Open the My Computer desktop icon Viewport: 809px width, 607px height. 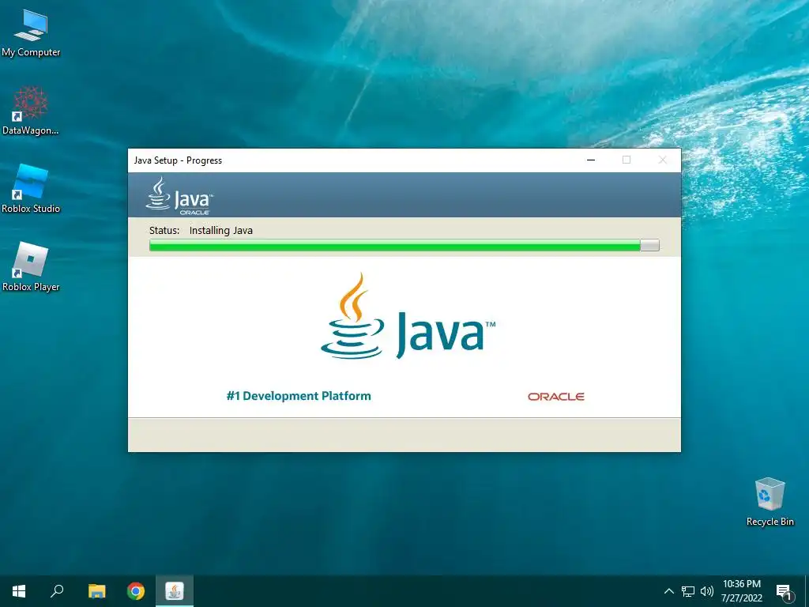point(31,33)
